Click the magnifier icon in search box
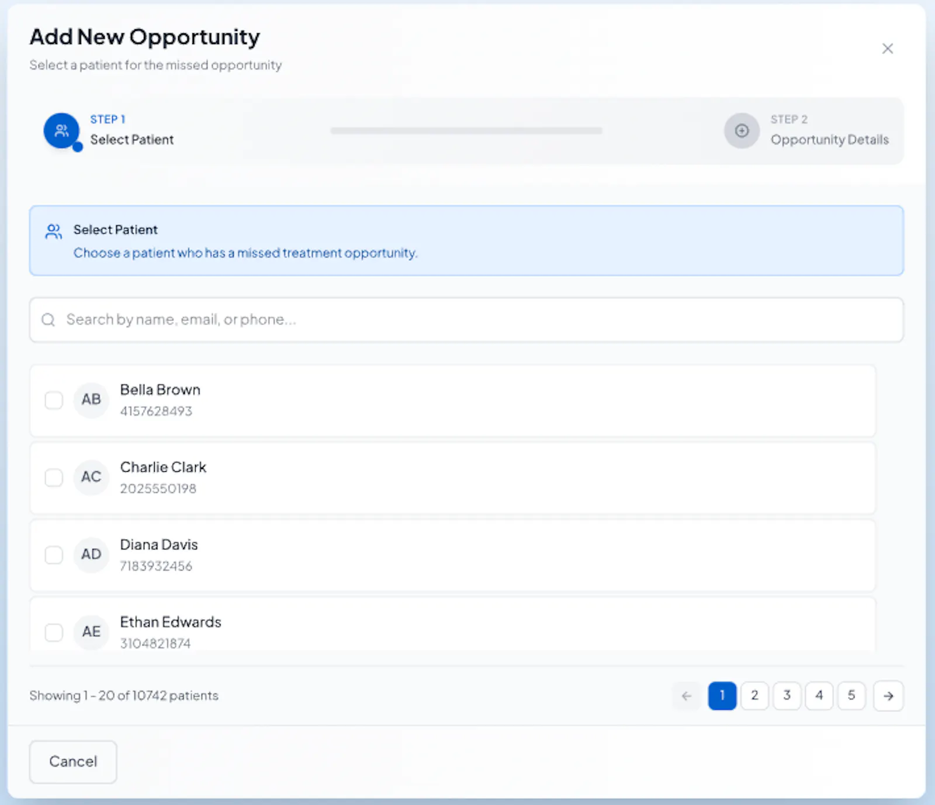 point(49,320)
